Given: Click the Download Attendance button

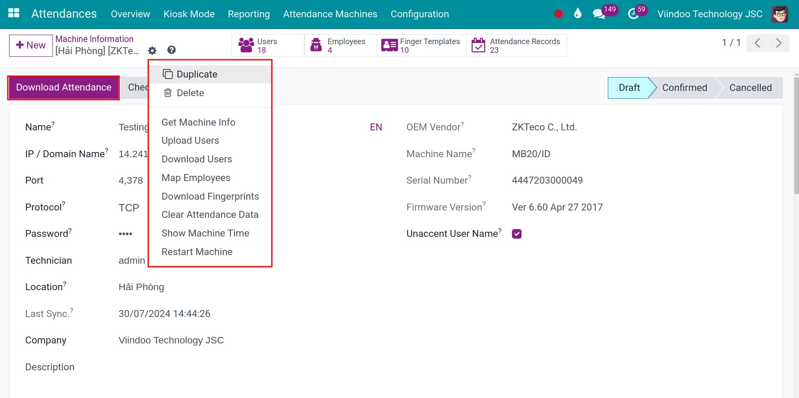Looking at the screenshot, I should tap(64, 87).
